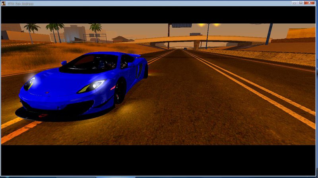Close the GTA San Andreas window

pos(310,3)
